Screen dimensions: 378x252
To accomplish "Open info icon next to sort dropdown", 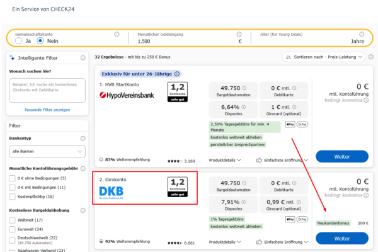I will pos(371,57).
